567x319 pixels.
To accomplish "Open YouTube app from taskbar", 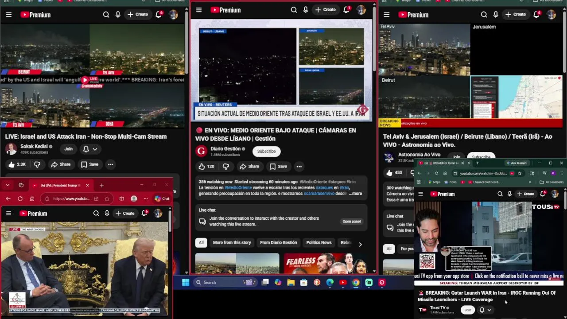I will click(x=343, y=282).
